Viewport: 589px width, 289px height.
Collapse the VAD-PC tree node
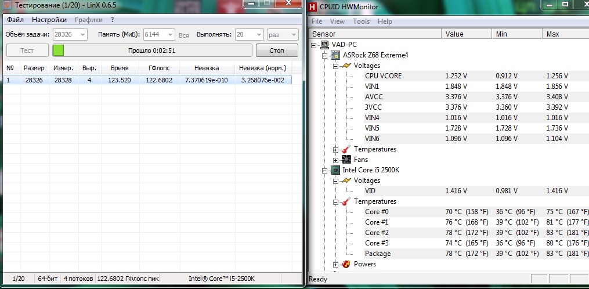pos(314,45)
